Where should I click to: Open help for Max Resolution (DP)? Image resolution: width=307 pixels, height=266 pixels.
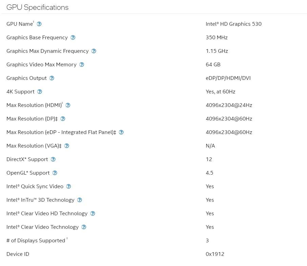click(63, 119)
